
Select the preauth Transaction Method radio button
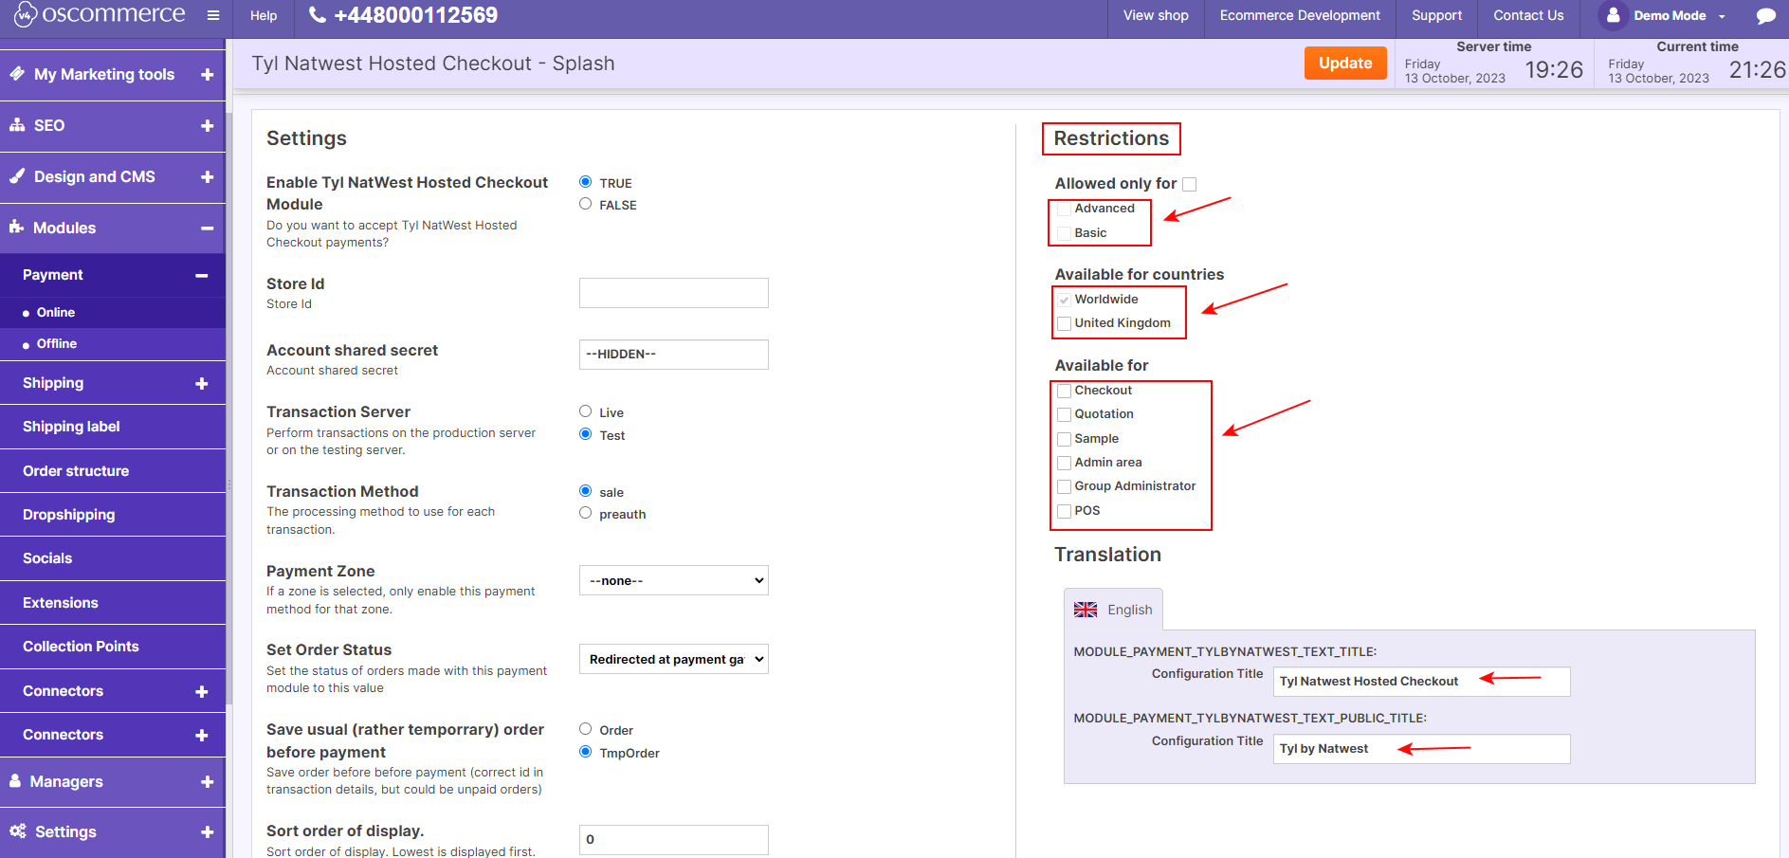point(585,512)
